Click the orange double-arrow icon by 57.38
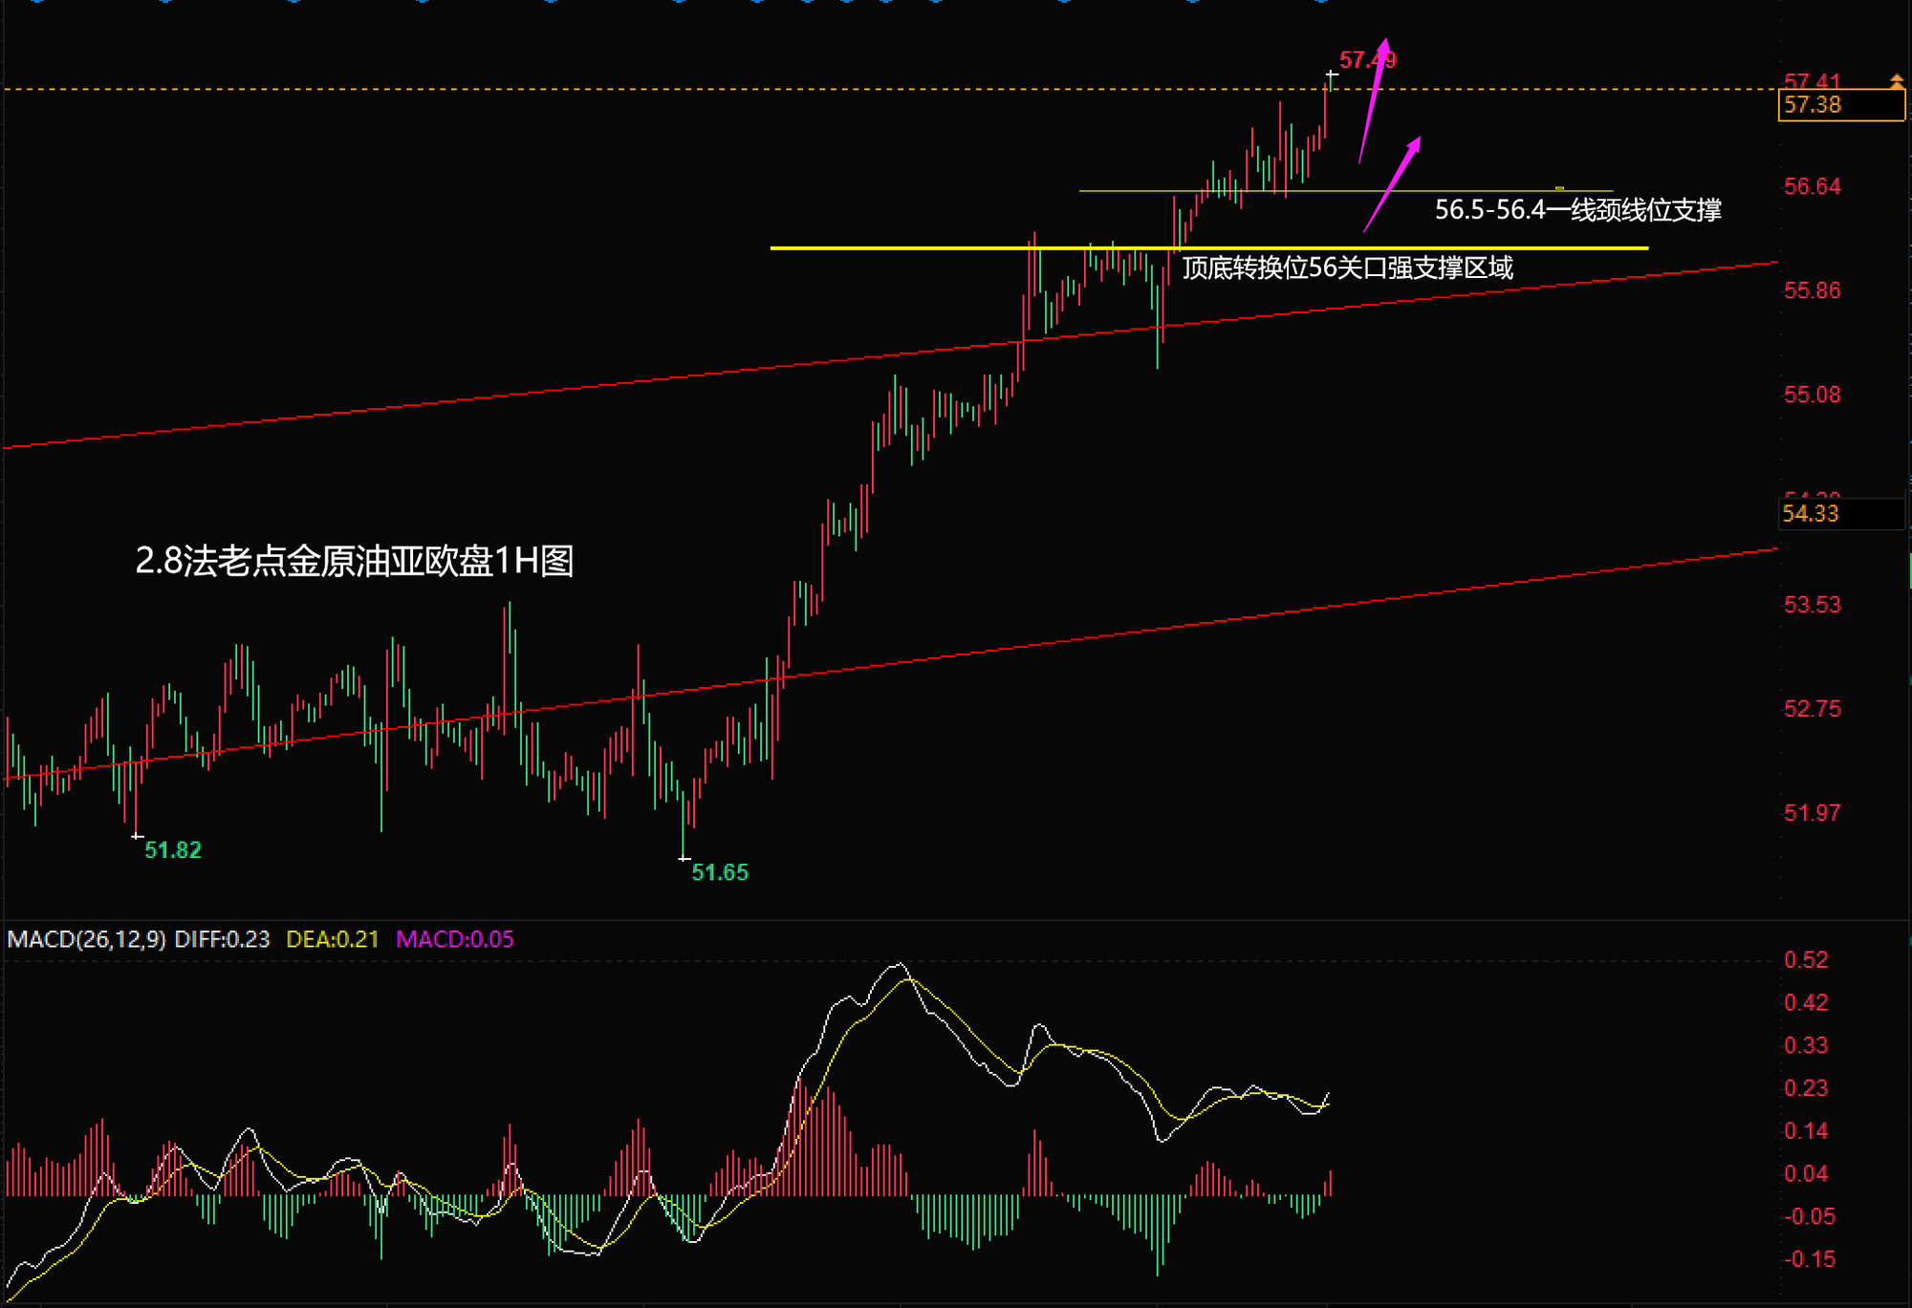 point(1896,82)
